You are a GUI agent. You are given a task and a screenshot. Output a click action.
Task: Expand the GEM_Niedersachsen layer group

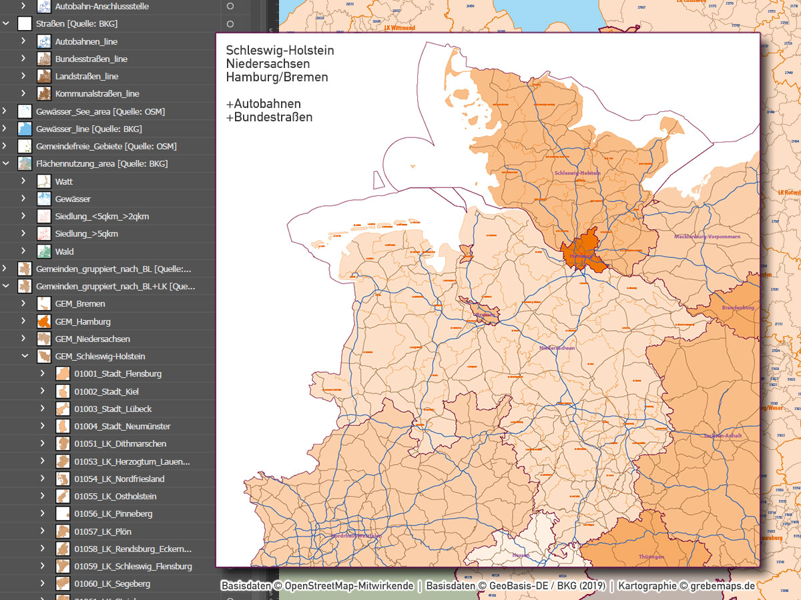pos(25,339)
